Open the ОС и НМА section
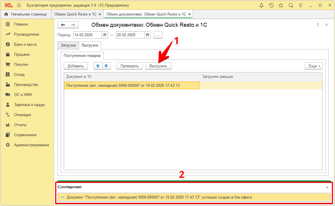 pos(27,95)
